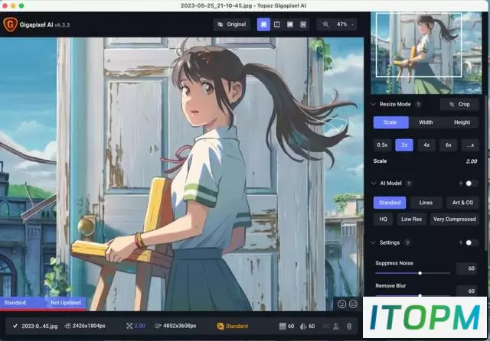Select the Low Res AI model
490x341 pixels.
click(x=412, y=219)
